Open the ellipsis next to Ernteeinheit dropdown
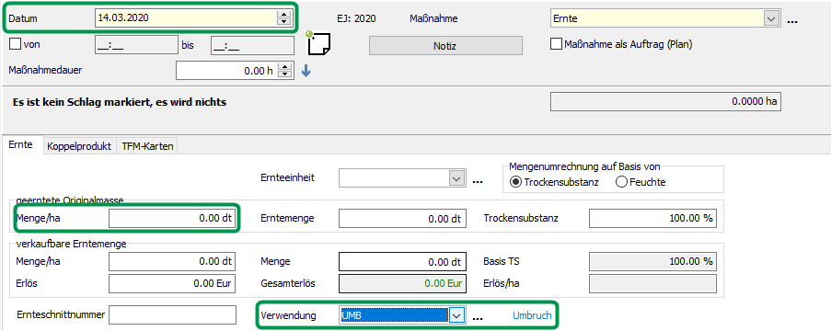 478,182
